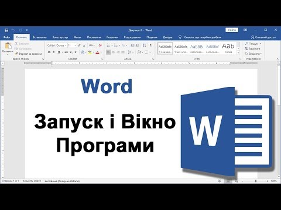Decrease paragraph indent

(132, 45)
